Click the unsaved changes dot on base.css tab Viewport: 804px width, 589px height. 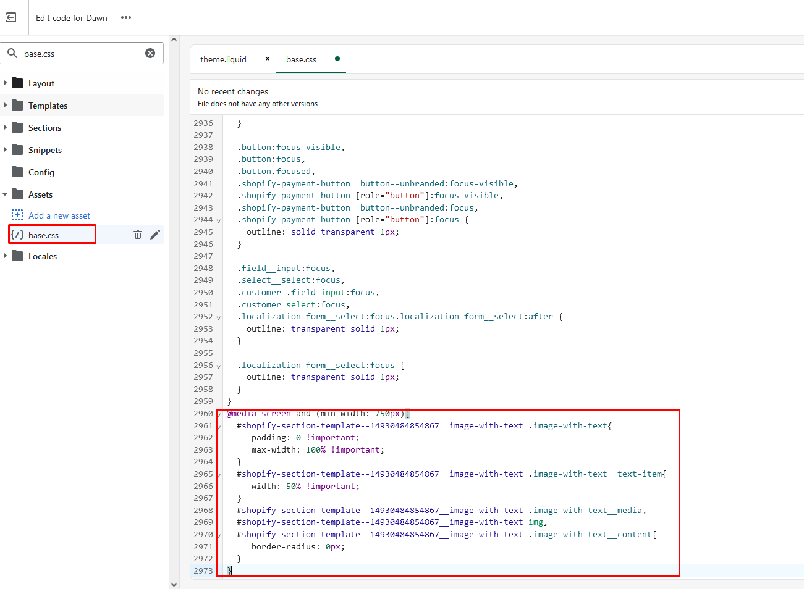click(337, 59)
